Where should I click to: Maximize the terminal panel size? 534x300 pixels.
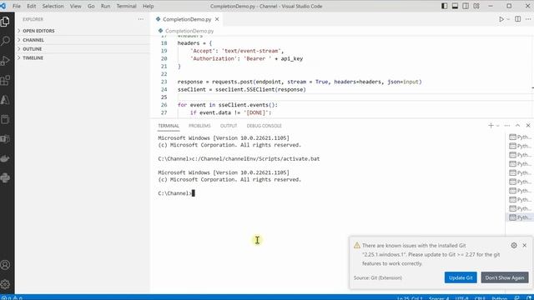(x=517, y=126)
